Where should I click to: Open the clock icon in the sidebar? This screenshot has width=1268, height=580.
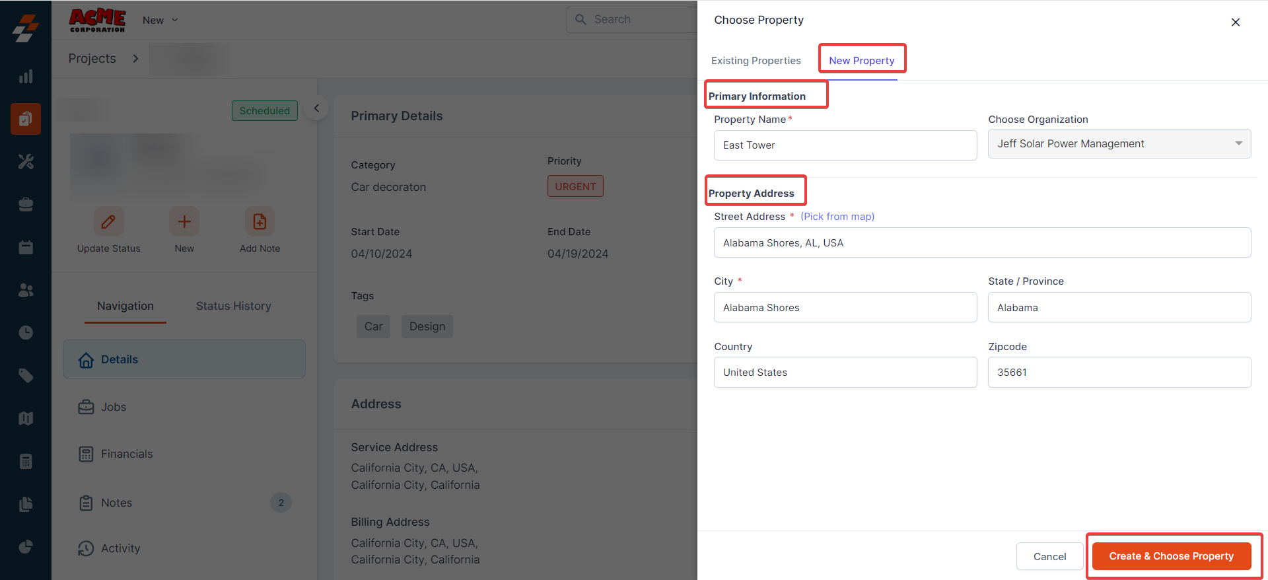26,333
